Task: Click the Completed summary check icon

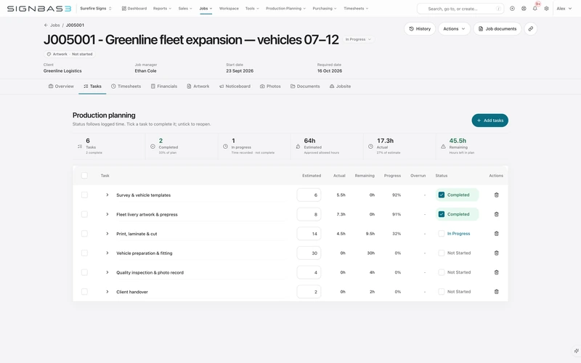Action: click(153, 147)
